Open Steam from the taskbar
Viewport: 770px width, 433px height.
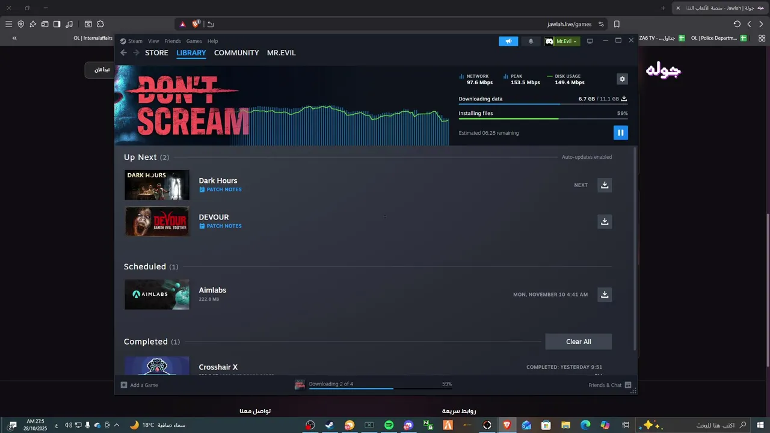(x=330, y=425)
